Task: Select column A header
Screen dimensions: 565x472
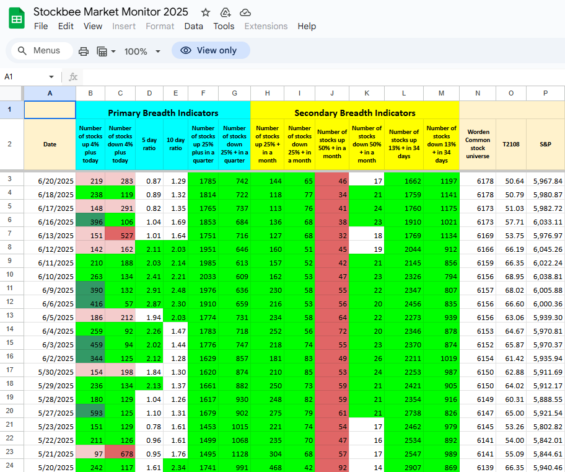Action: (x=50, y=94)
